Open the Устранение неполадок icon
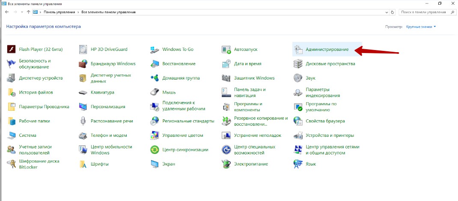Screen dimensions: 458x201 coord(226,136)
